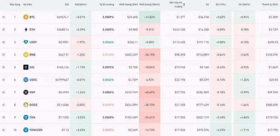Open the ETH symbol link
280x136 pixels.
[32, 30]
